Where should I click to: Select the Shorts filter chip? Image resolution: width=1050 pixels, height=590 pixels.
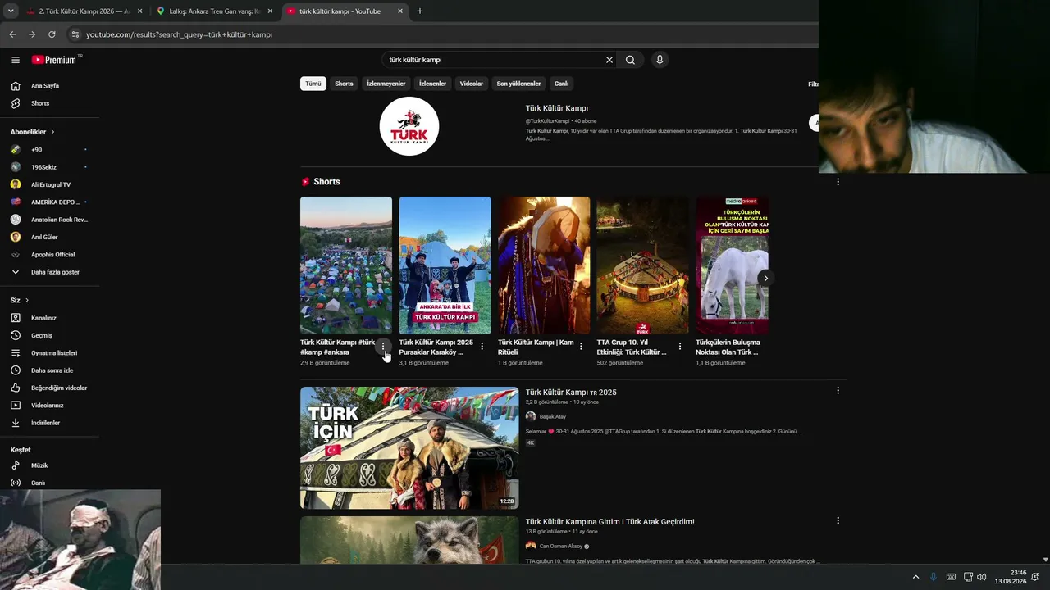coord(344,84)
